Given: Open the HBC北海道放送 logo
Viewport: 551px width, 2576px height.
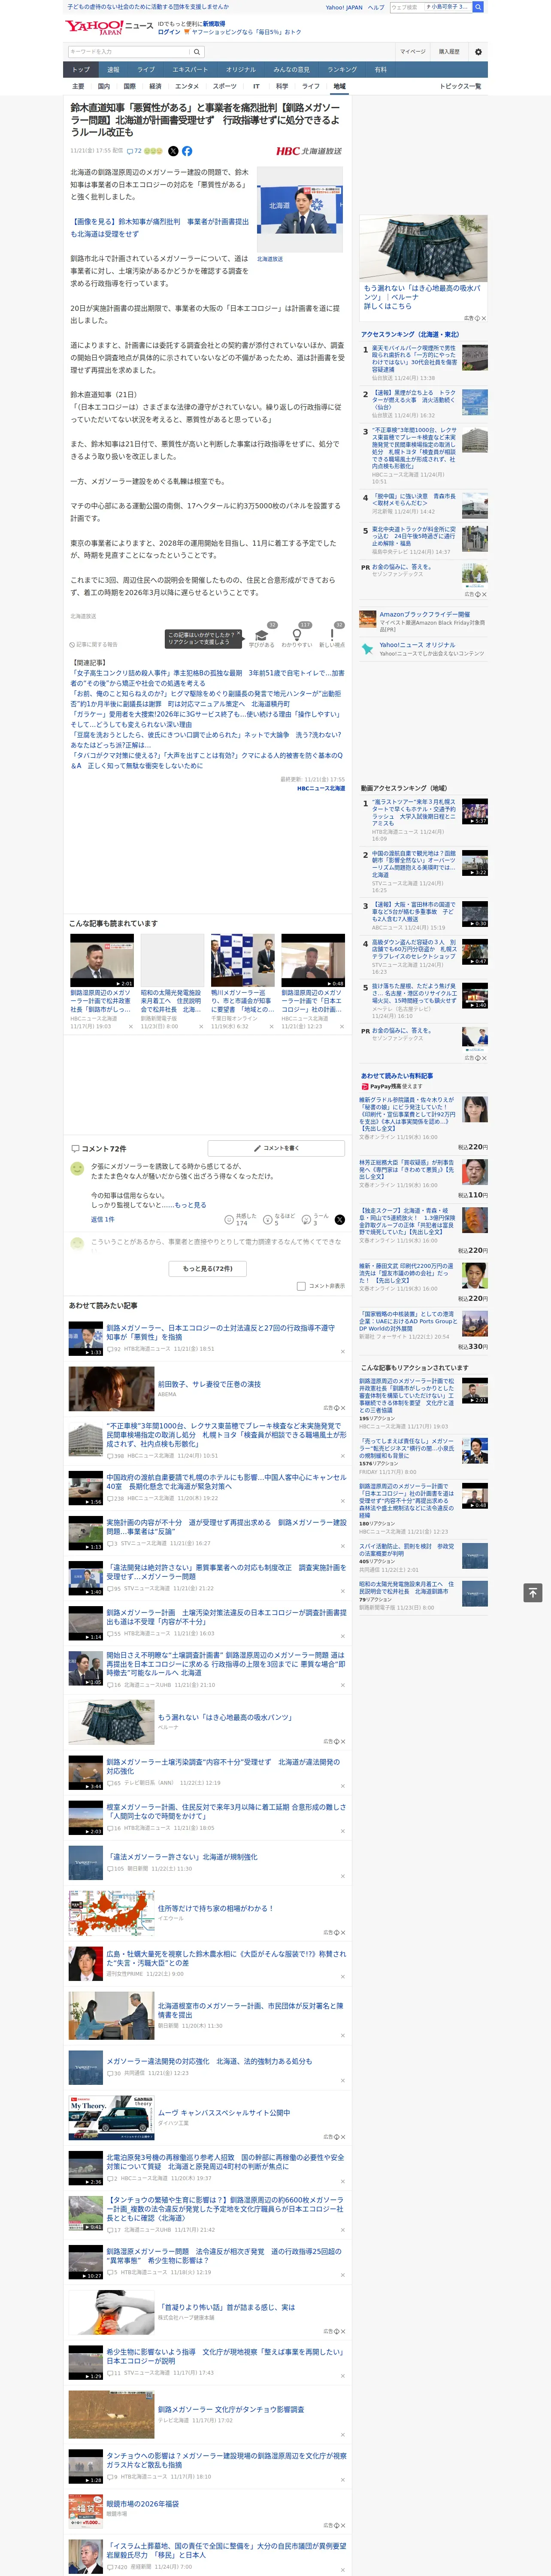Looking at the screenshot, I should coord(309,151).
